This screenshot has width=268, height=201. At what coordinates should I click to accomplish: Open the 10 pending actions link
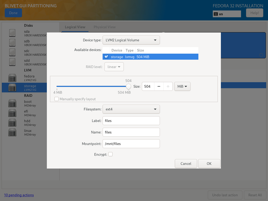point(19,195)
